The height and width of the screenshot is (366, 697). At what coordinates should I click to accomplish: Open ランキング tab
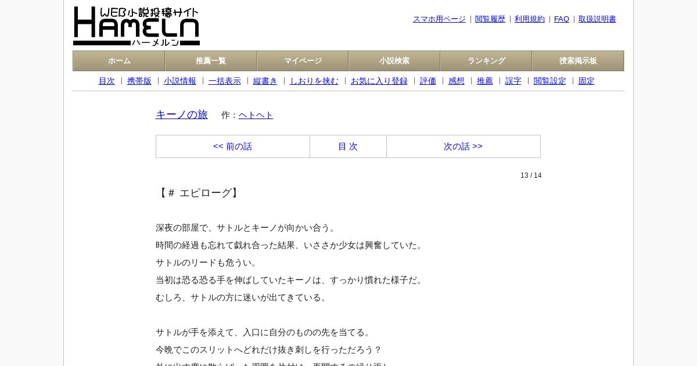pyautogui.click(x=486, y=61)
